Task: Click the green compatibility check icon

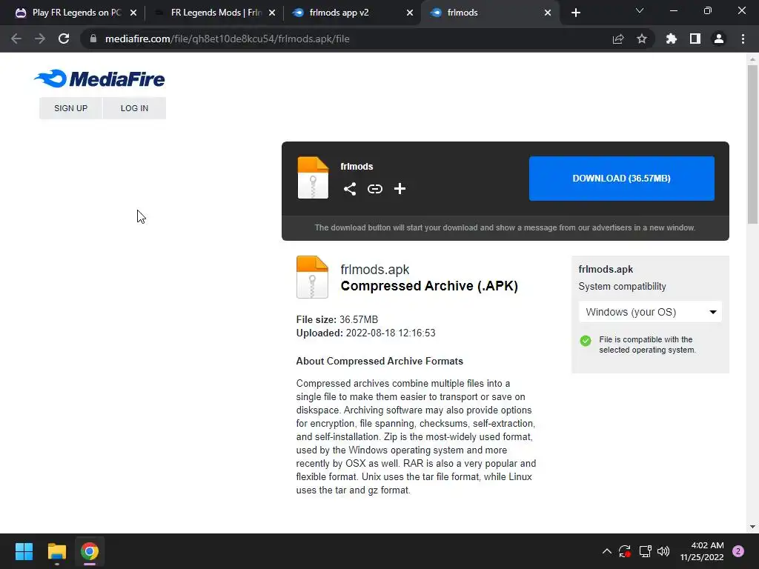Action: 586,341
